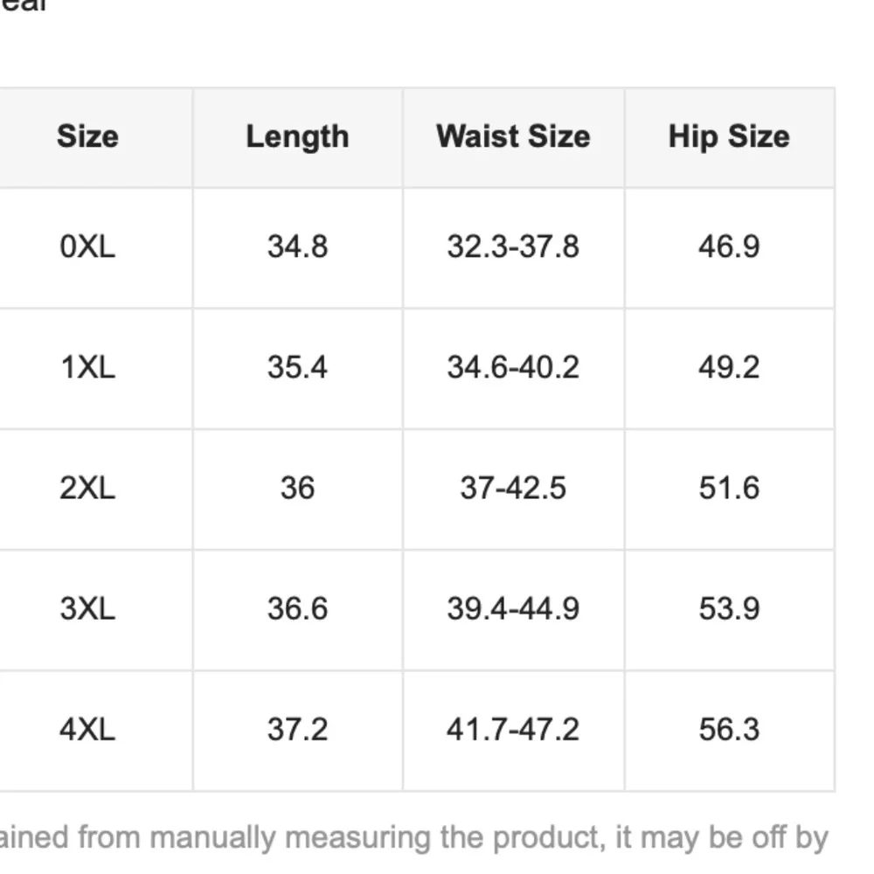Click the 46.9 hip size value

pyautogui.click(x=729, y=247)
